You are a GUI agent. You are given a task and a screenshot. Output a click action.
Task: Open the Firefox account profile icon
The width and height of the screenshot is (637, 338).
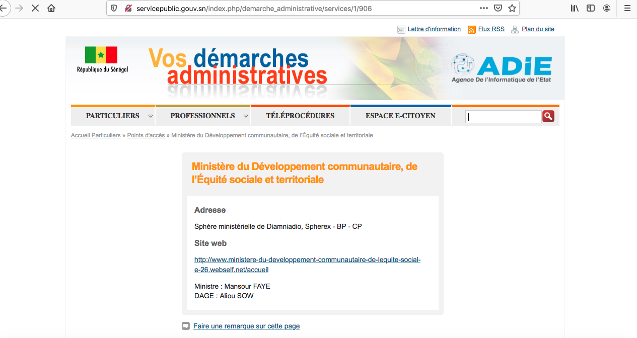pos(607,8)
